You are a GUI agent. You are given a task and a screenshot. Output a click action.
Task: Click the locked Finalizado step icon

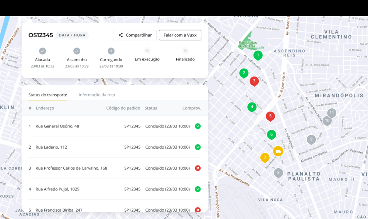pos(185,50)
